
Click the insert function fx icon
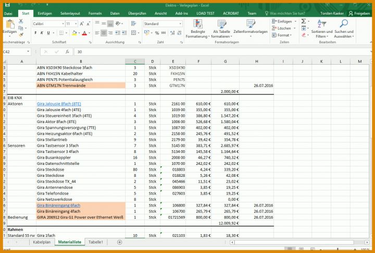(67, 52)
